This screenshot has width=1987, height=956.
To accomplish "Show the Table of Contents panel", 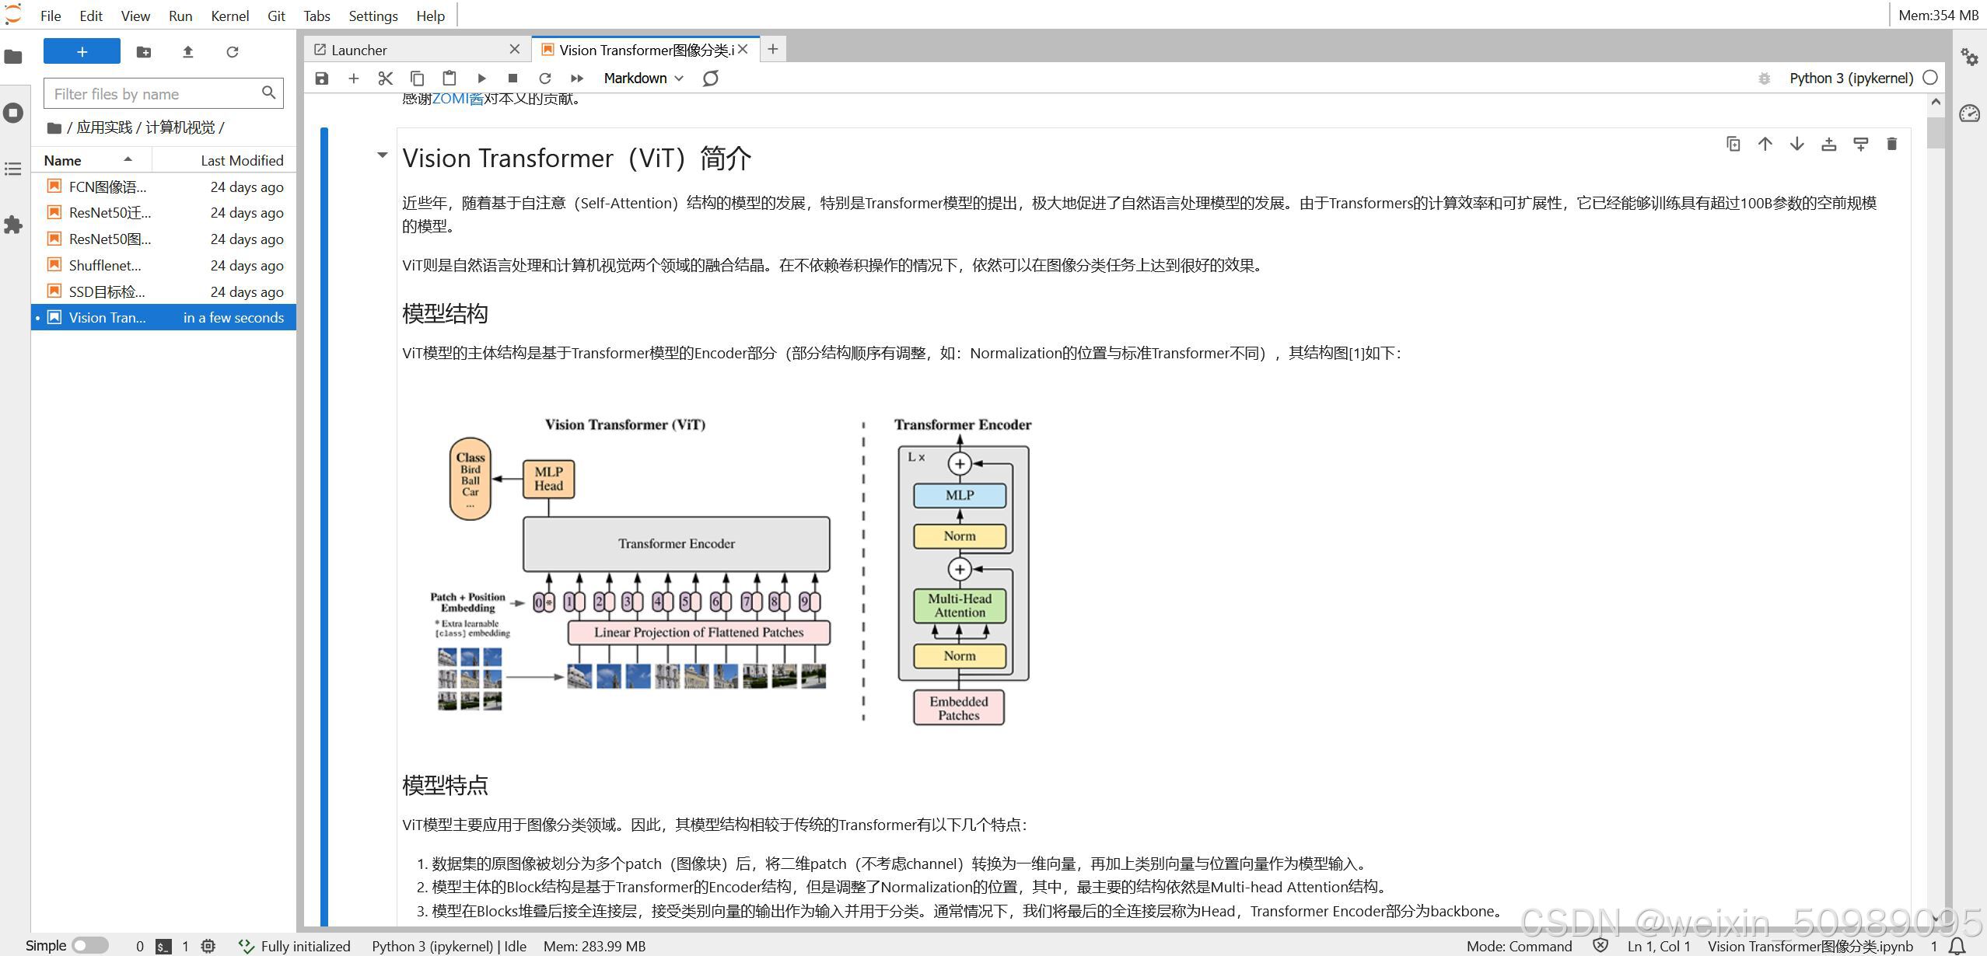I will (x=13, y=169).
